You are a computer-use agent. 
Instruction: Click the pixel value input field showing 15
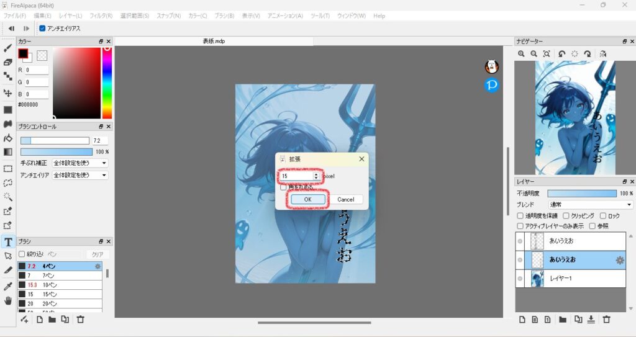pos(296,176)
